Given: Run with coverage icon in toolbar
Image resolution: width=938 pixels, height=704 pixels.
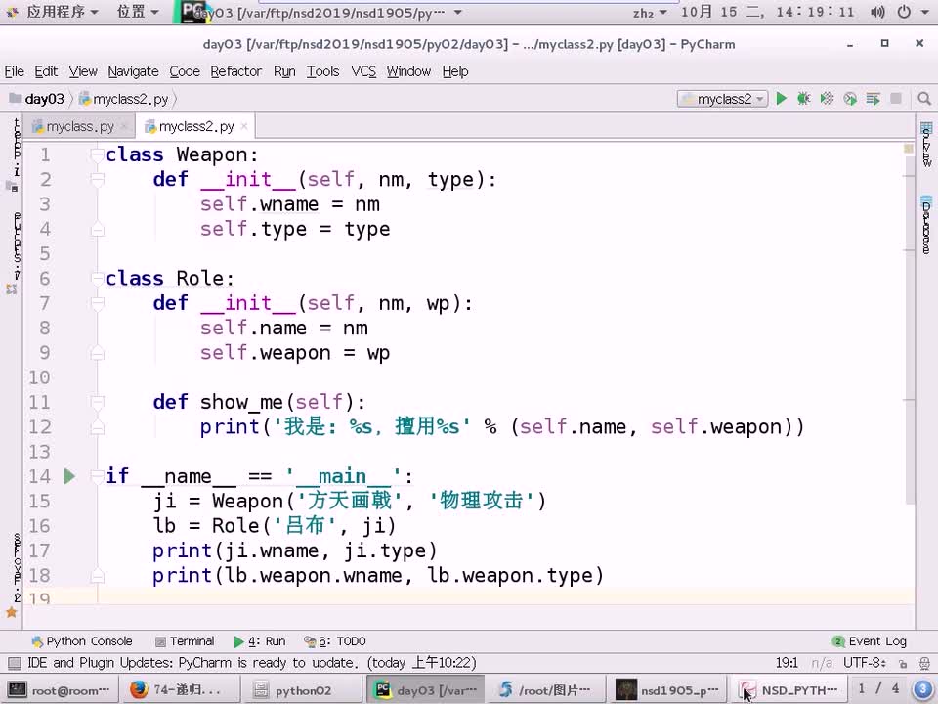Looking at the screenshot, I should (827, 99).
